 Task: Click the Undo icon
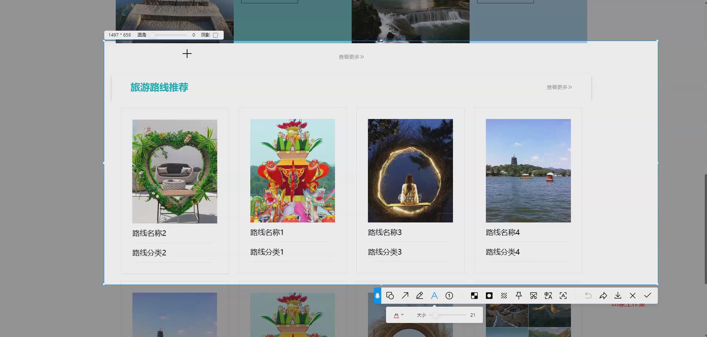point(588,295)
